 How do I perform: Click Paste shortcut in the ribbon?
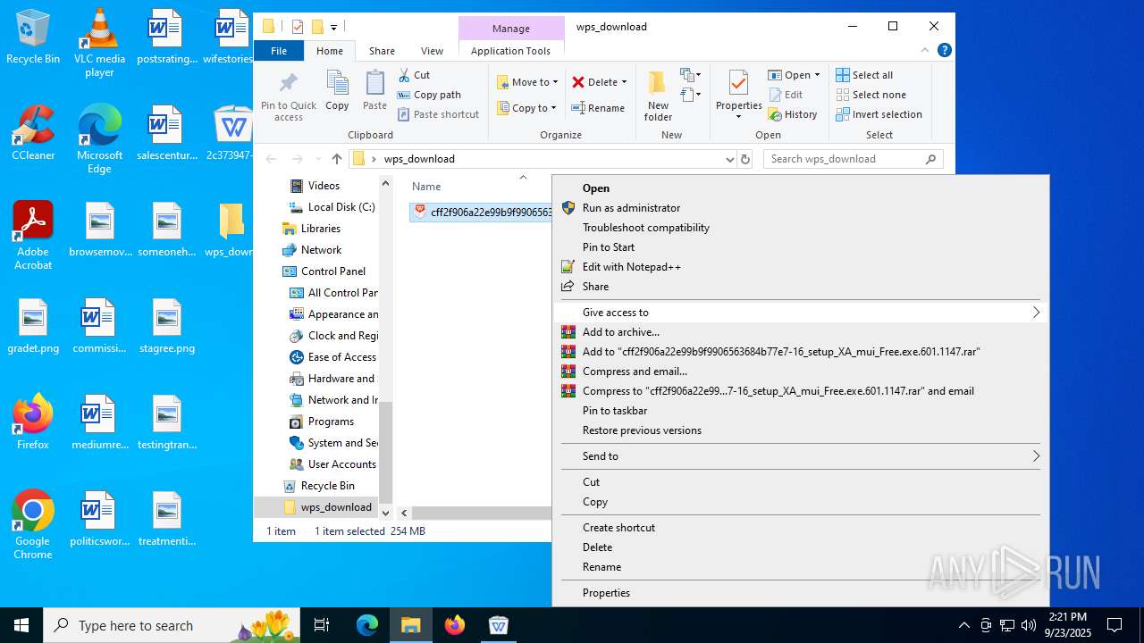438,114
